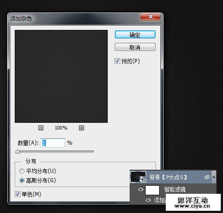This screenshot has height=213, width=223.
Task: Click the smart filter indicator icon on 背景 layer
Action: [207, 177]
